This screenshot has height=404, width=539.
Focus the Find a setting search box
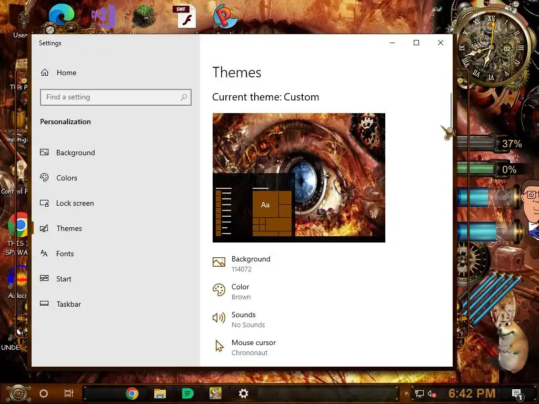click(115, 97)
